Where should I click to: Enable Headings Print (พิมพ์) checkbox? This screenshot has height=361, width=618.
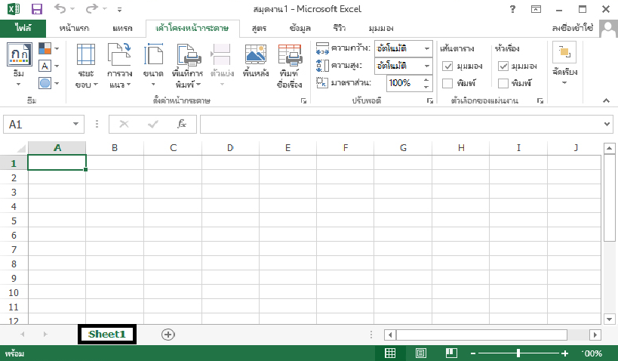click(x=503, y=83)
